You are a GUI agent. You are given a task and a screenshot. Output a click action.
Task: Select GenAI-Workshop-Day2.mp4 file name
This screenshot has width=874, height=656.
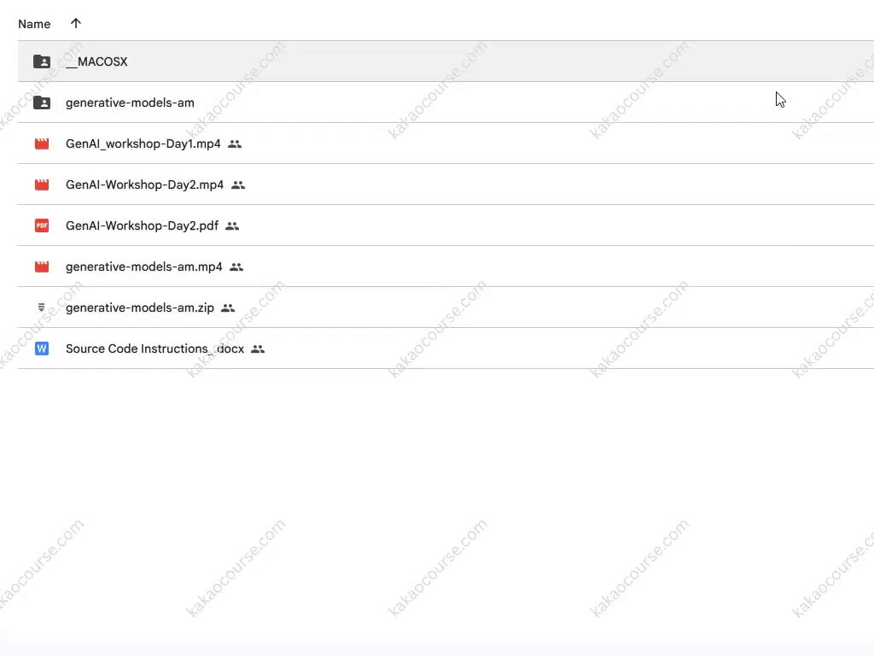pos(145,184)
